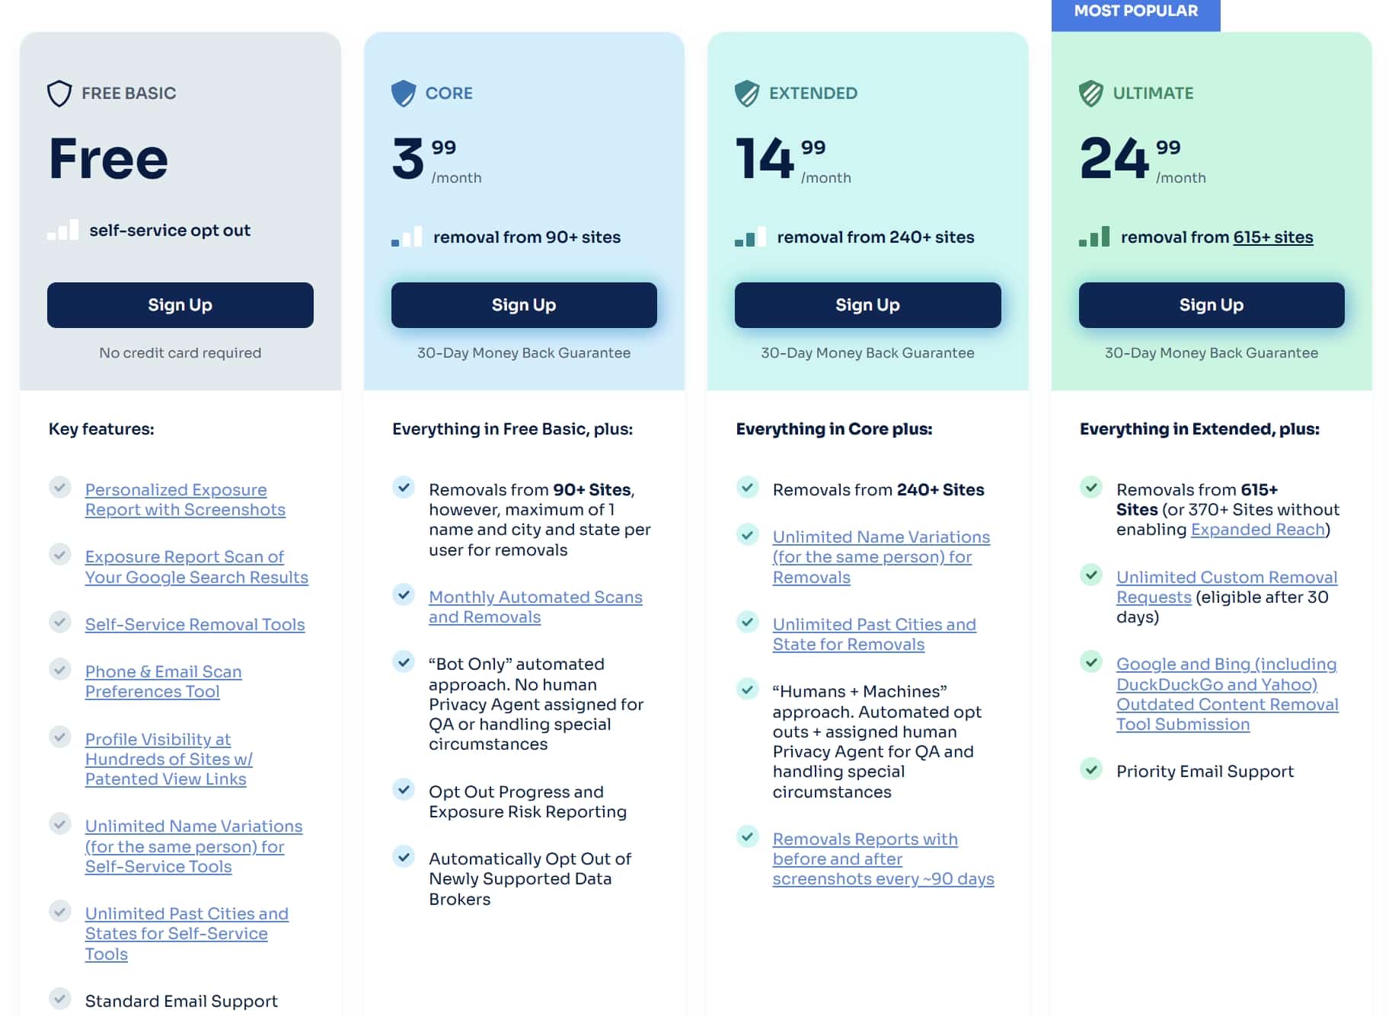Image resolution: width=1392 pixels, height=1016 pixels.
Task: Open the Self-Service Removal Tools link
Action: coord(195,625)
